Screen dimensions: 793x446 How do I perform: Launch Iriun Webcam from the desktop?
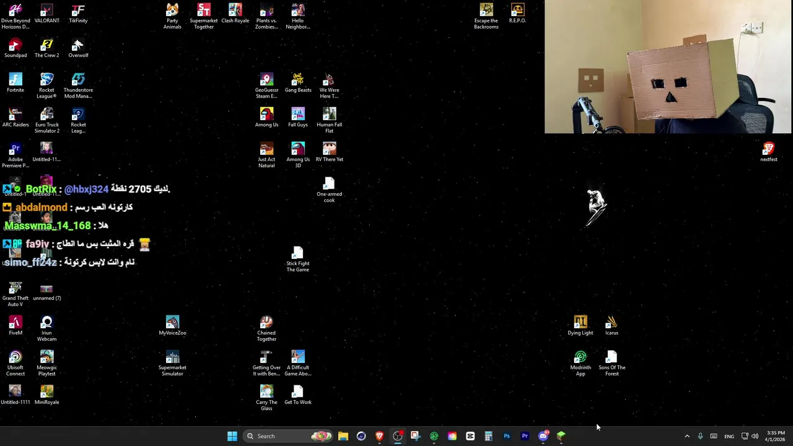pos(46,329)
